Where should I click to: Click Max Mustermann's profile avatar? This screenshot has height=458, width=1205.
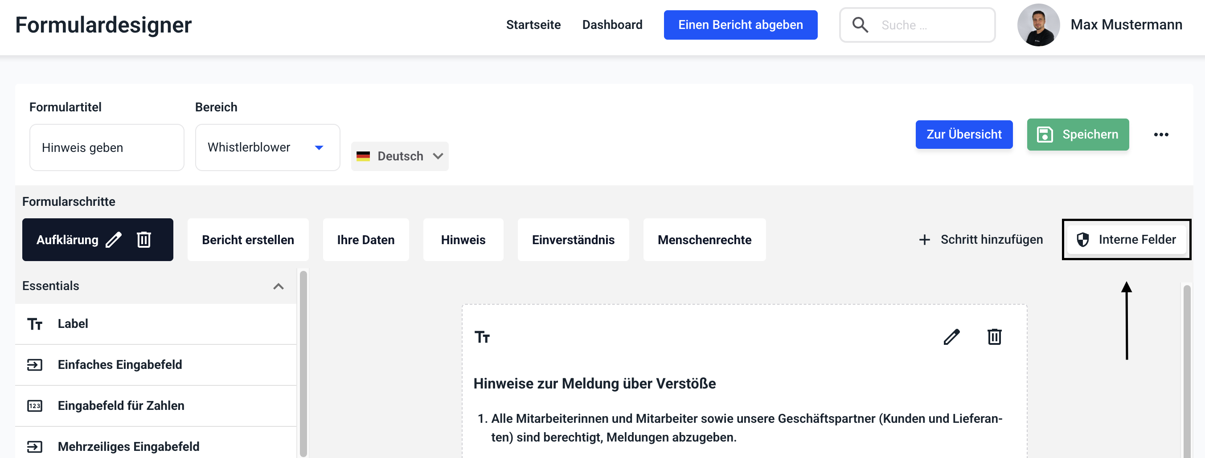point(1038,25)
